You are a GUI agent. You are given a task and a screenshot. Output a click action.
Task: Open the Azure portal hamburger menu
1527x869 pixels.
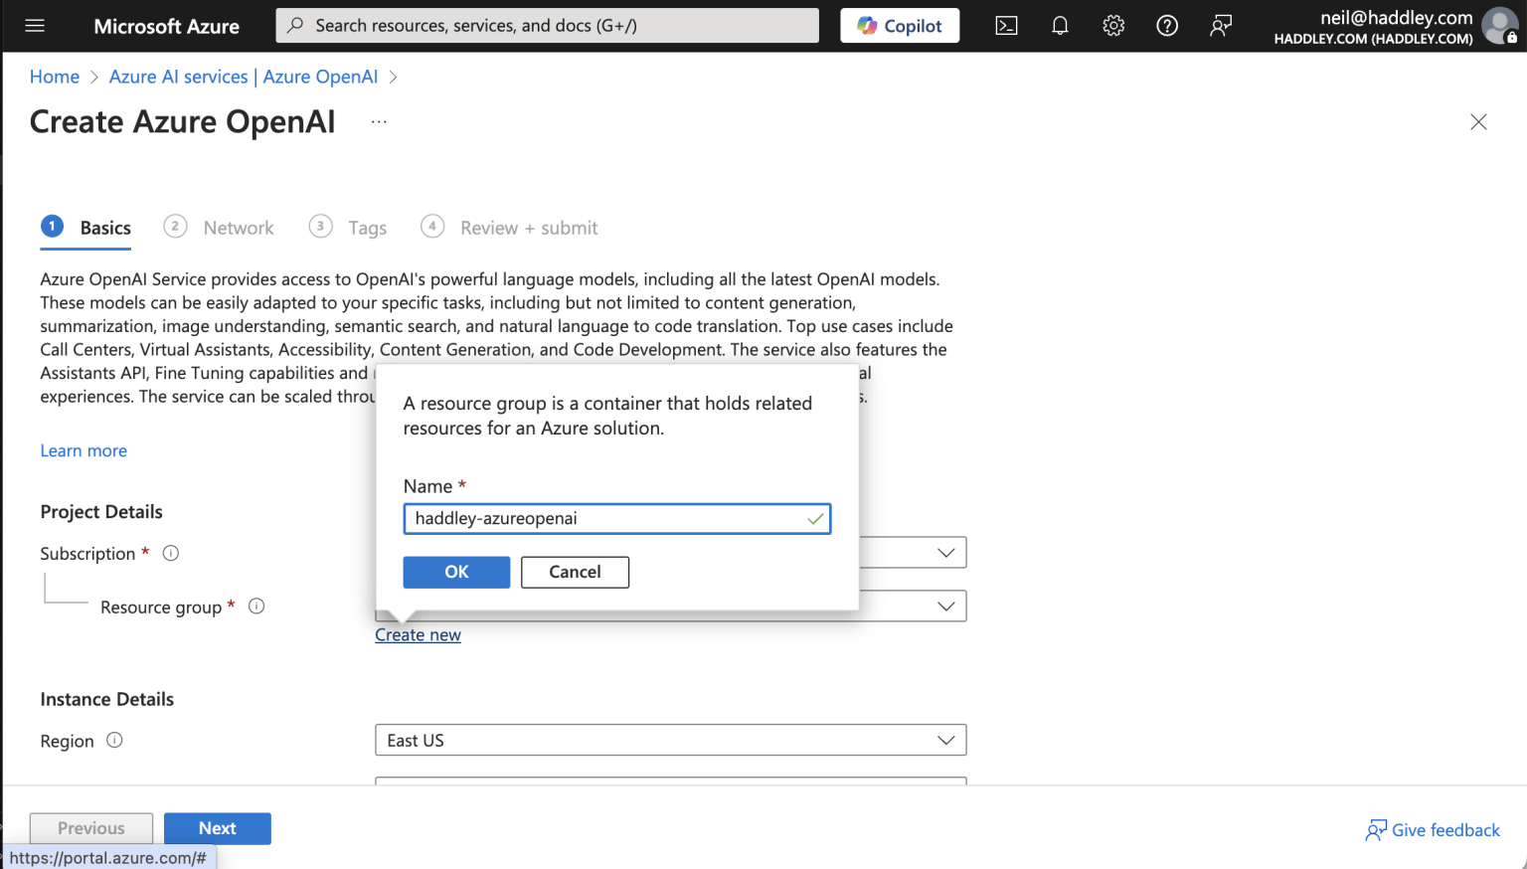35,26
